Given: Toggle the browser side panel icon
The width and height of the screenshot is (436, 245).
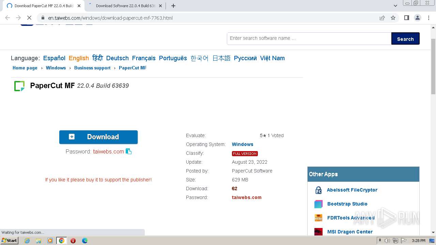Looking at the screenshot, I should (406, 18).
